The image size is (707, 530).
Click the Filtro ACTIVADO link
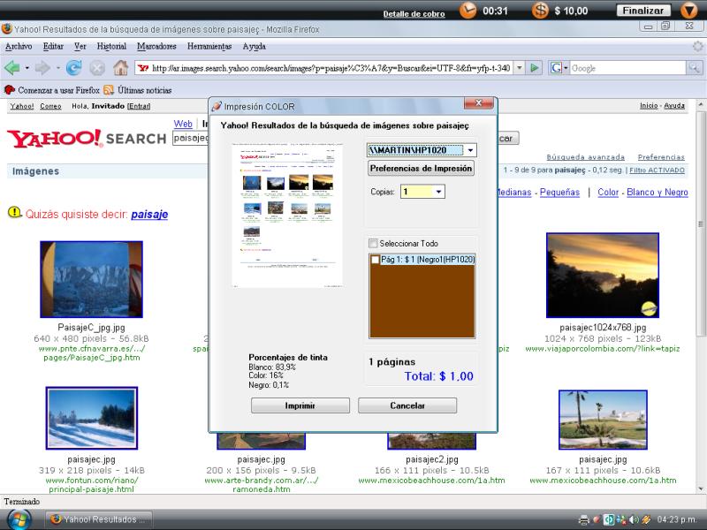[x=657, y=170]
